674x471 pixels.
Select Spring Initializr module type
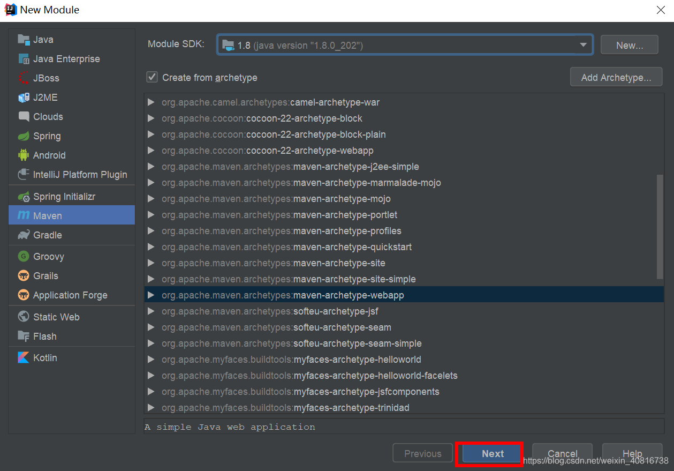pyautogui.click(x=72, y=197)
